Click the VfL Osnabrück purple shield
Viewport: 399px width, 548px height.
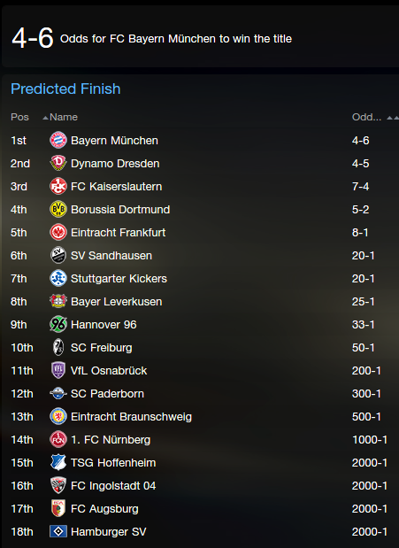58,370
